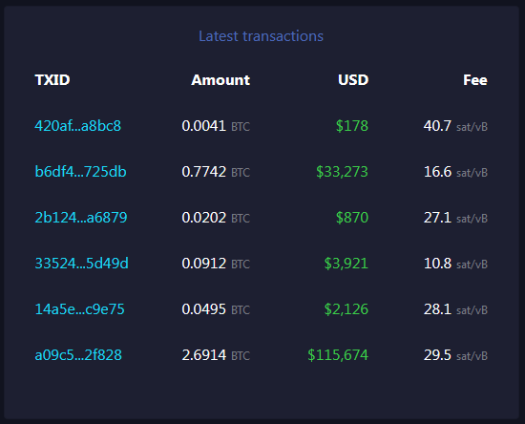Click the 0.0495 BTC amount

pyautogui.click(x=216, y=309)
